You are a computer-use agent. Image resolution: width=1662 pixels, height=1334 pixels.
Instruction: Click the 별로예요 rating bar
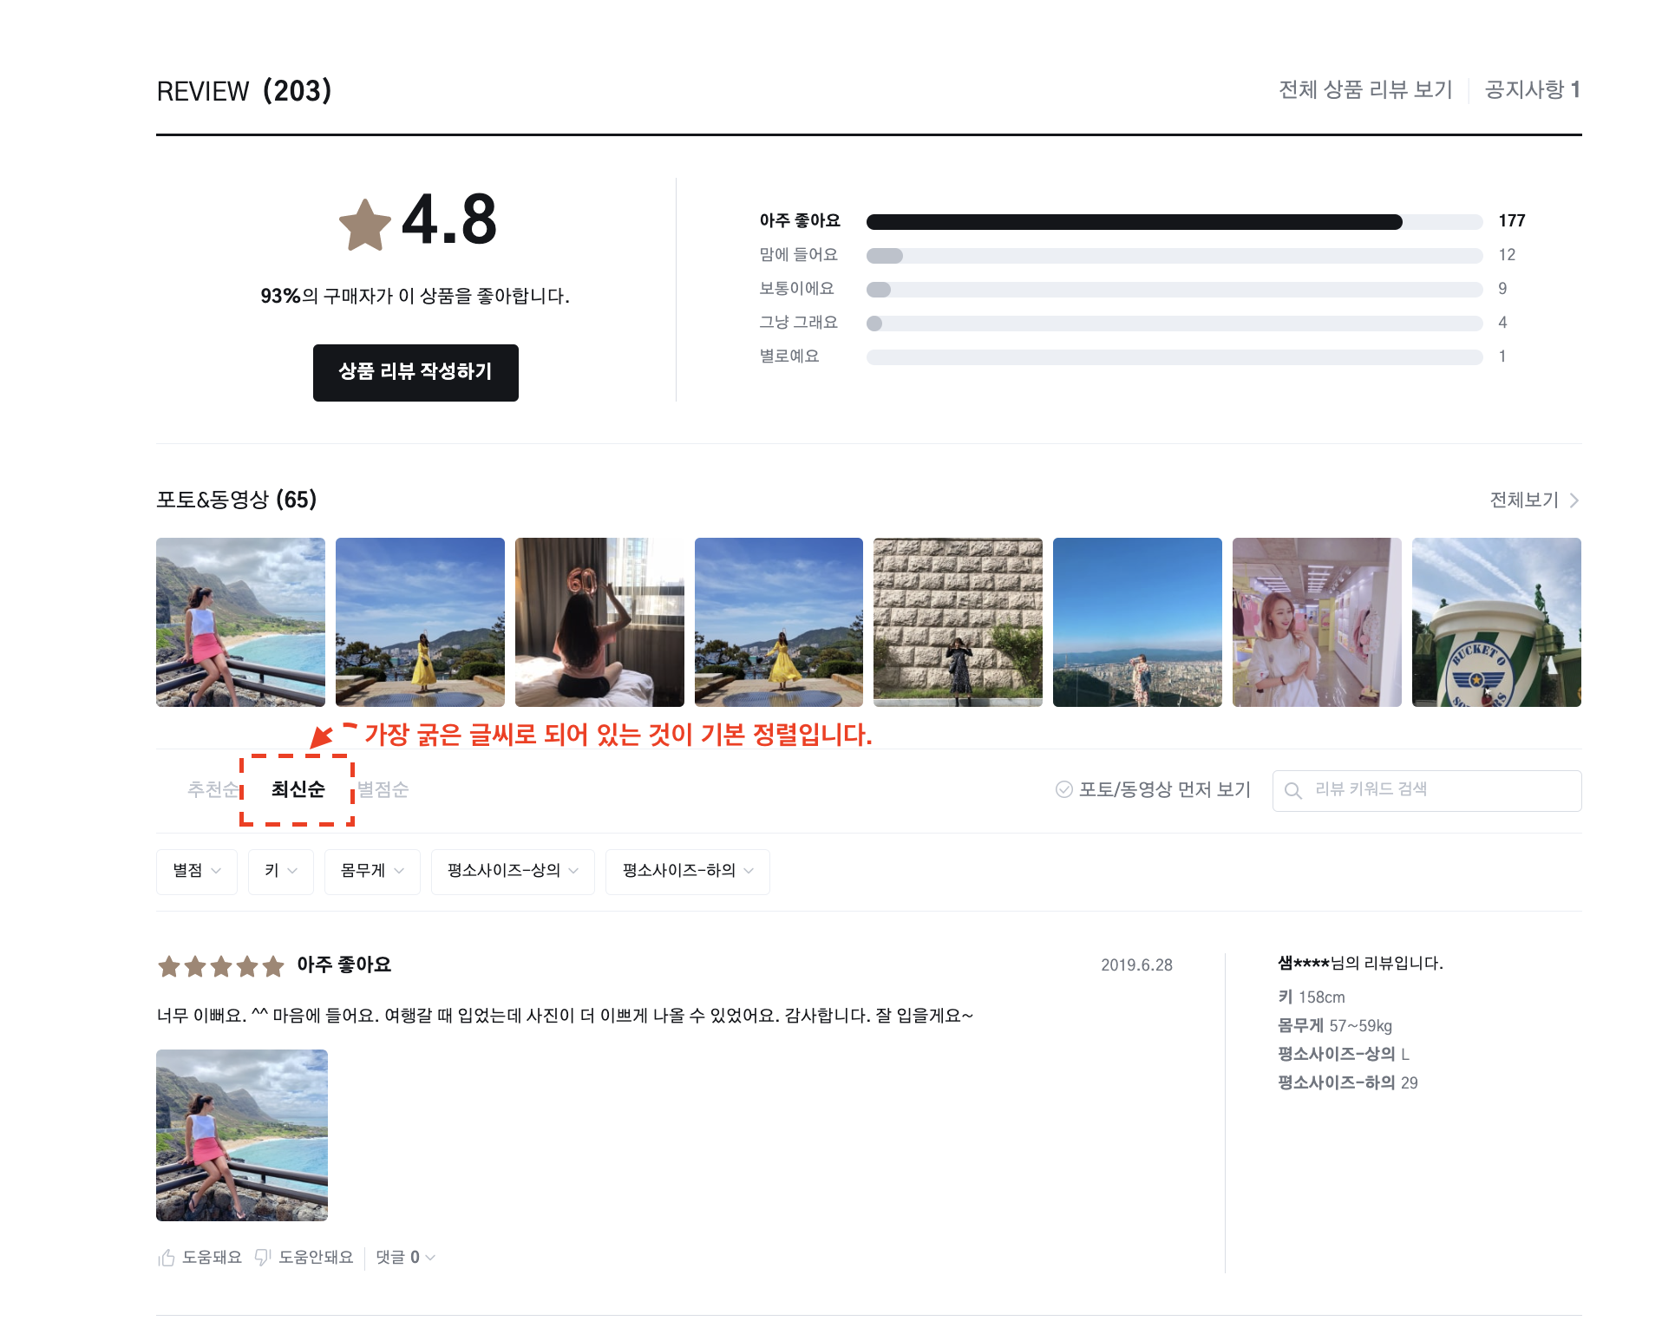pos(1175,357)
